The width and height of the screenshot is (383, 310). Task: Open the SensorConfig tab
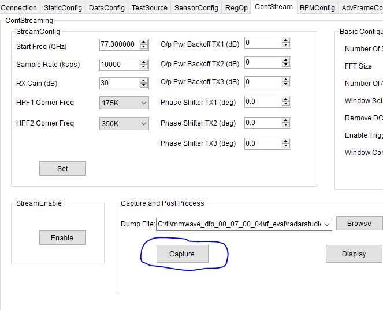tap(196, 7)
